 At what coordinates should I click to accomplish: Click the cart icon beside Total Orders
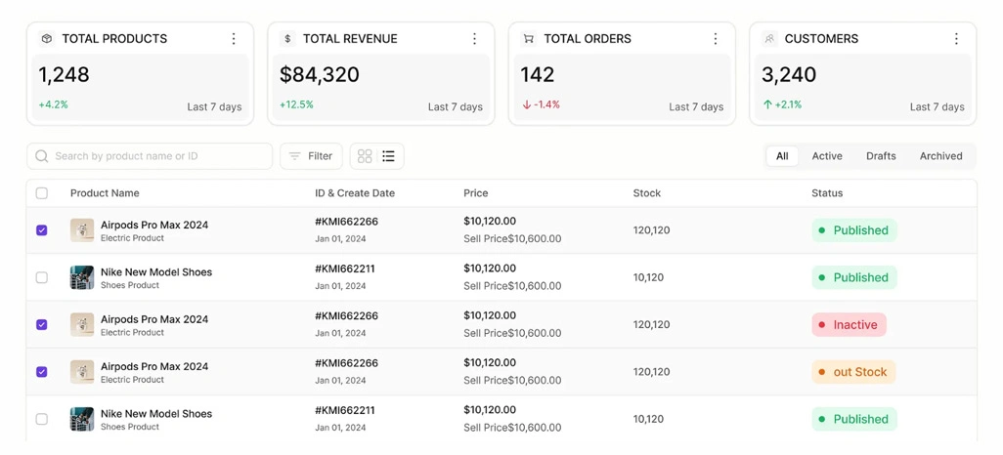tap(528, 38)
